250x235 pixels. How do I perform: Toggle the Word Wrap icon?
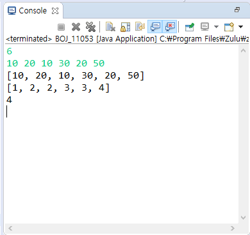[x=140, y=27]
